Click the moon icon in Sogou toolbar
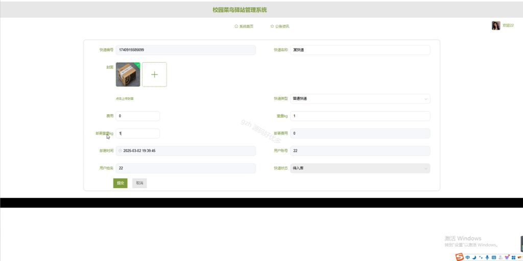Image resolution: width=523 pixels, height=261 pixels. pyautogui.click(x=474, y=257)
